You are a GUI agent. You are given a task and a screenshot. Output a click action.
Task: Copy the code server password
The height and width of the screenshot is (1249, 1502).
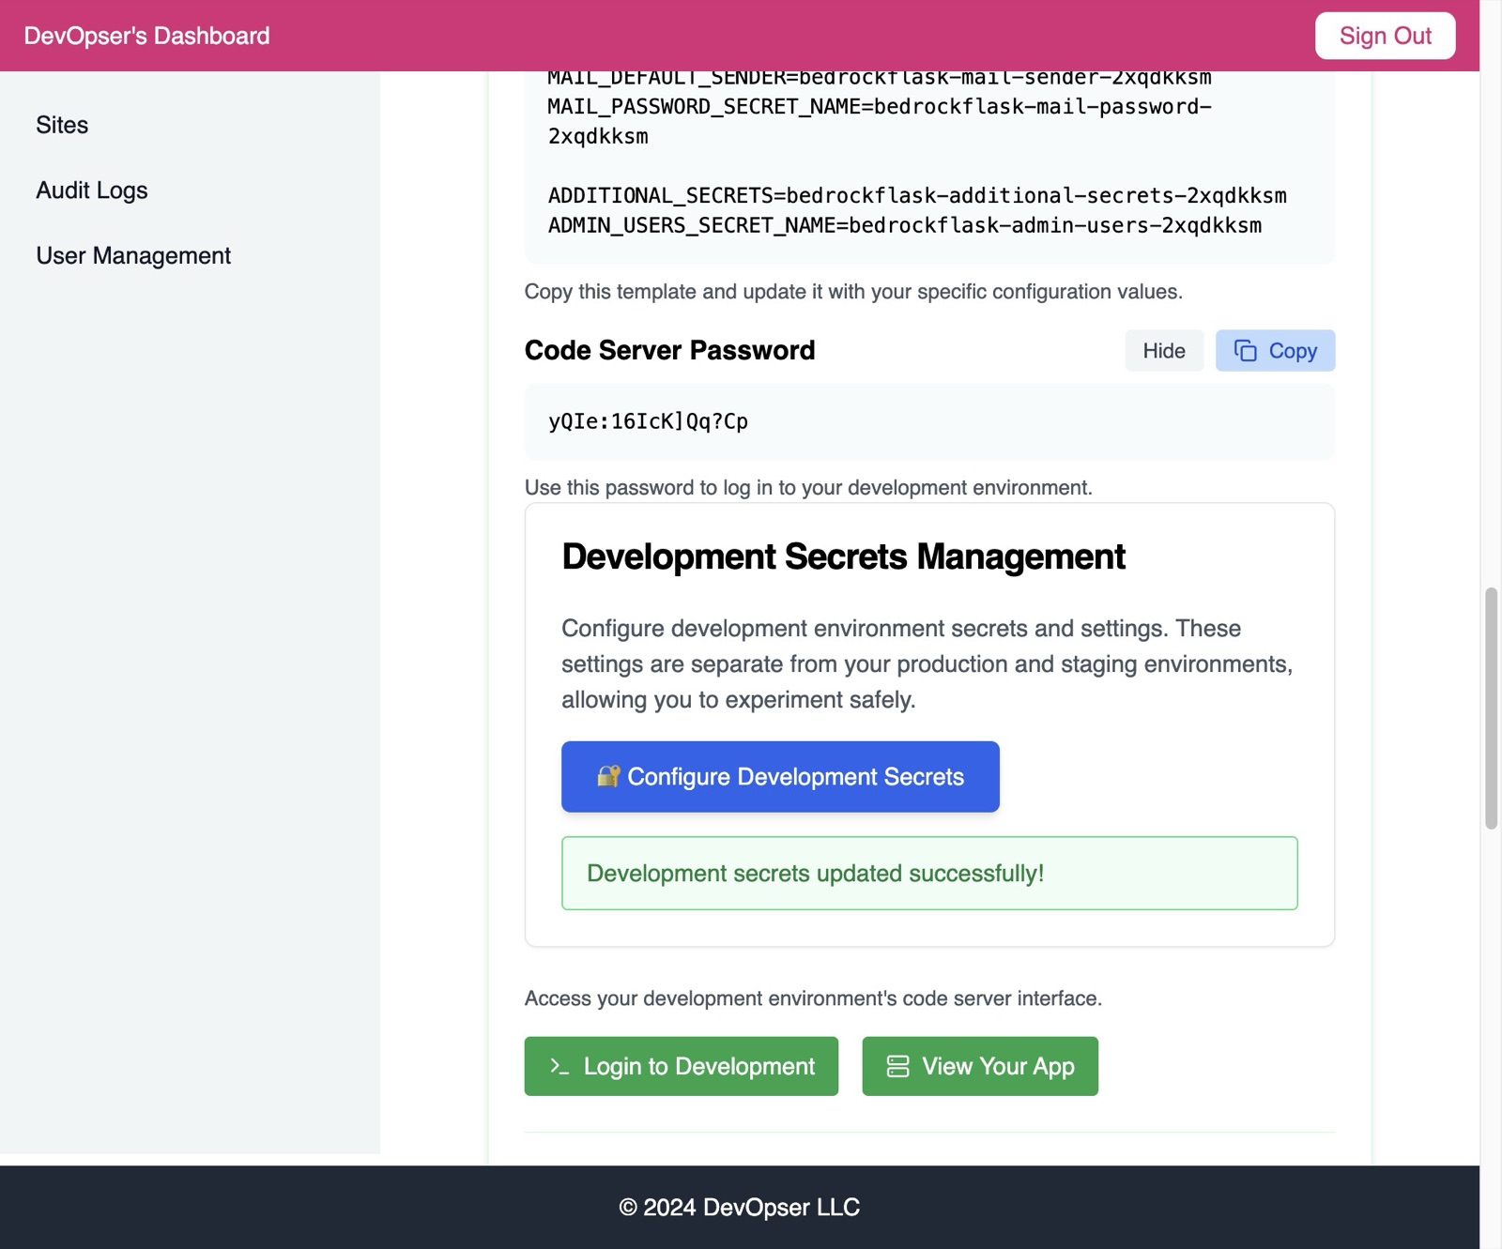[1275, 350]
